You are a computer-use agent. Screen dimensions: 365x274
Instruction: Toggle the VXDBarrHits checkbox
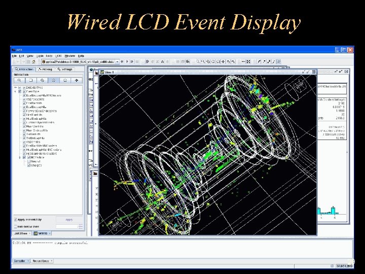pyautogui.click(x=24, y=142)
